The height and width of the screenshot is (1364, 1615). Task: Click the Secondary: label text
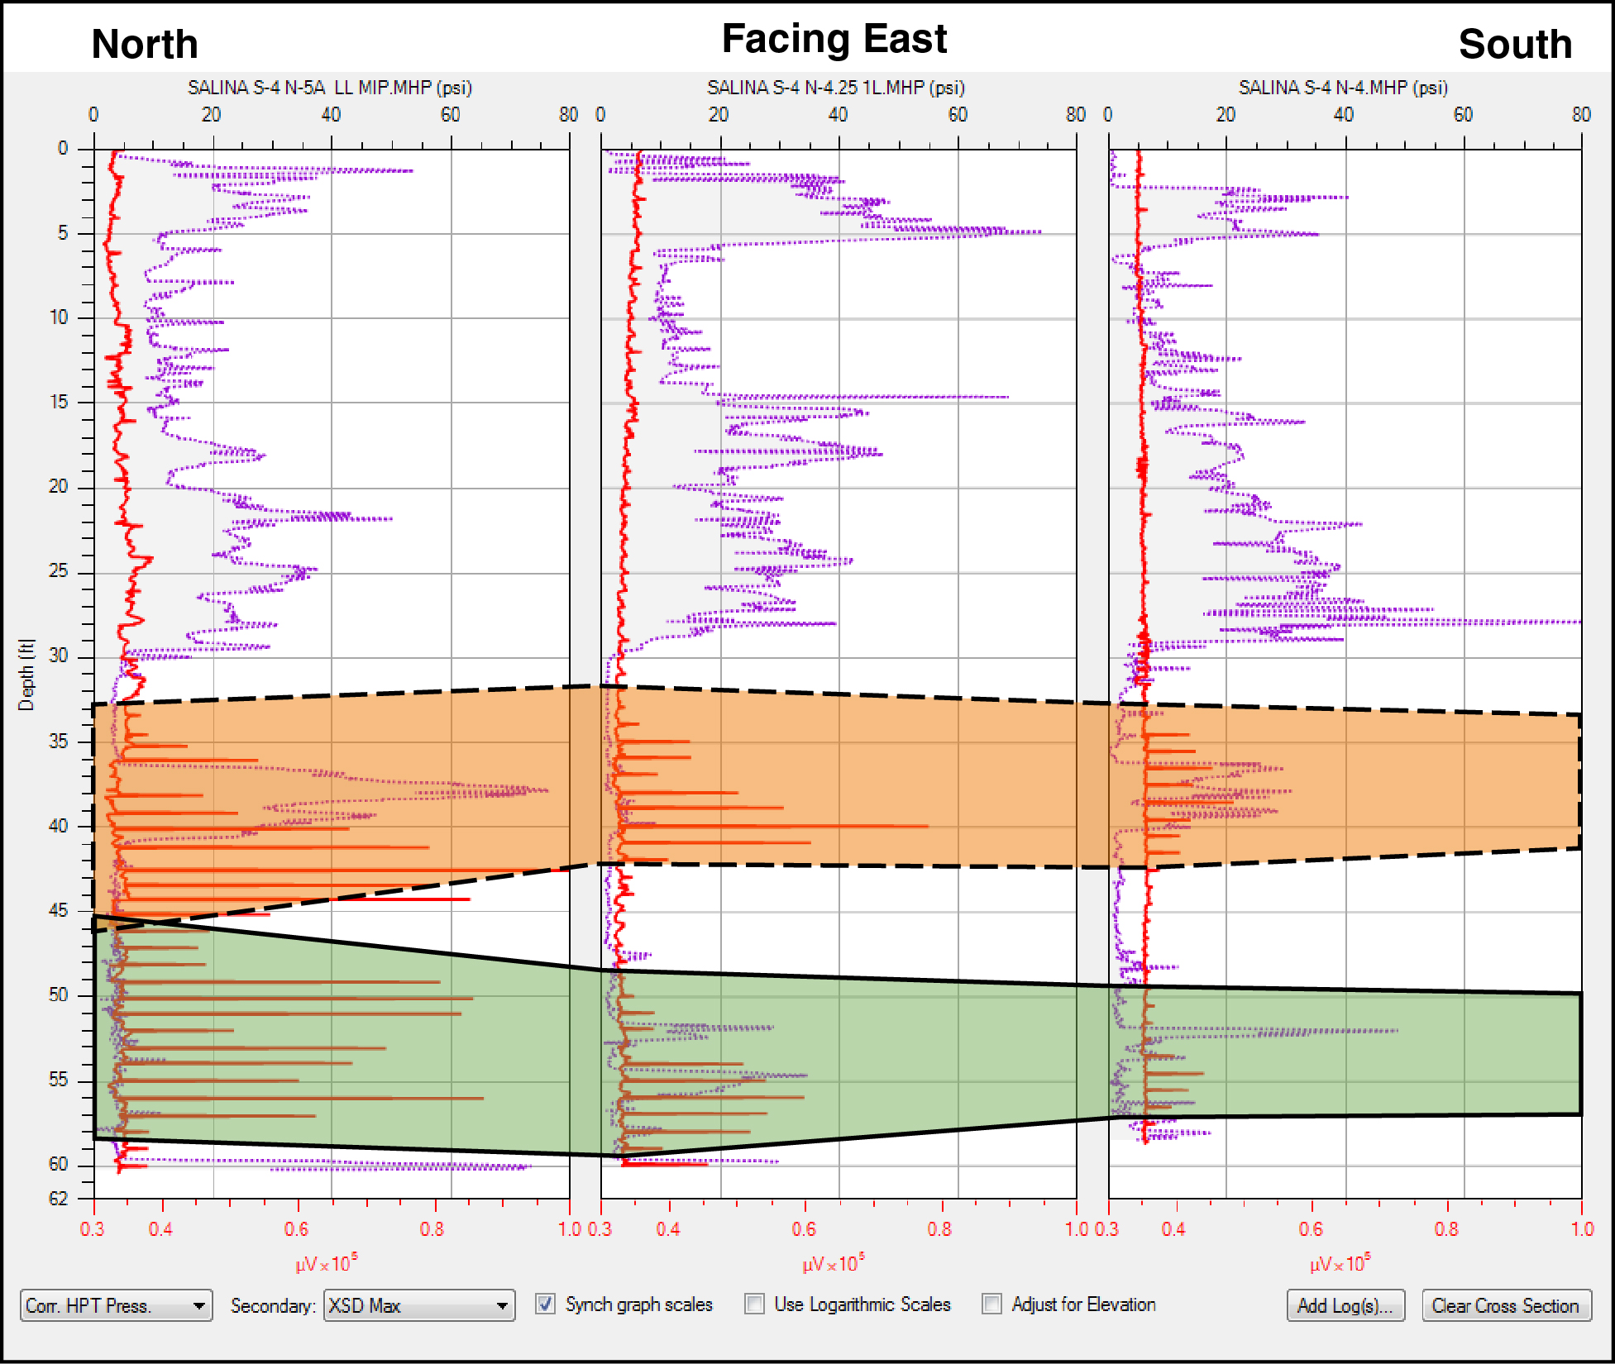coord(272,1306)
